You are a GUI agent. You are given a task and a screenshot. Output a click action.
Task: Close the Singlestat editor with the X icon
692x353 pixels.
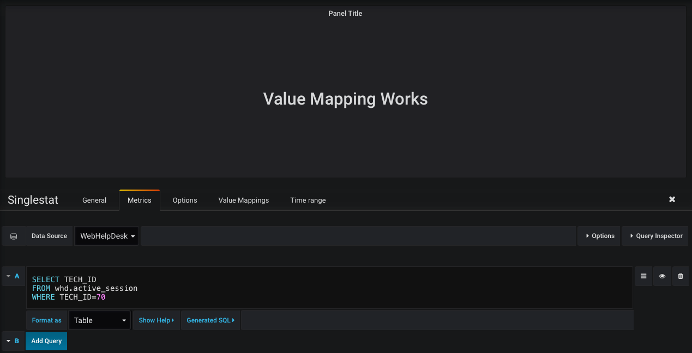click(x=672, y=199)
